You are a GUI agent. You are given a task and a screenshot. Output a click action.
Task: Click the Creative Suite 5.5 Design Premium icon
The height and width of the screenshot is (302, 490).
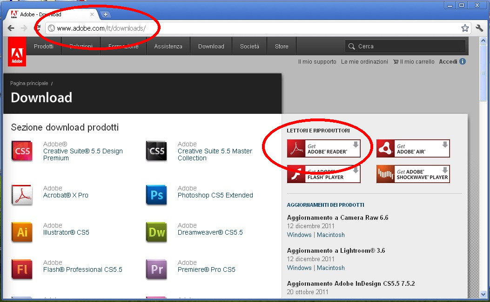22,151
